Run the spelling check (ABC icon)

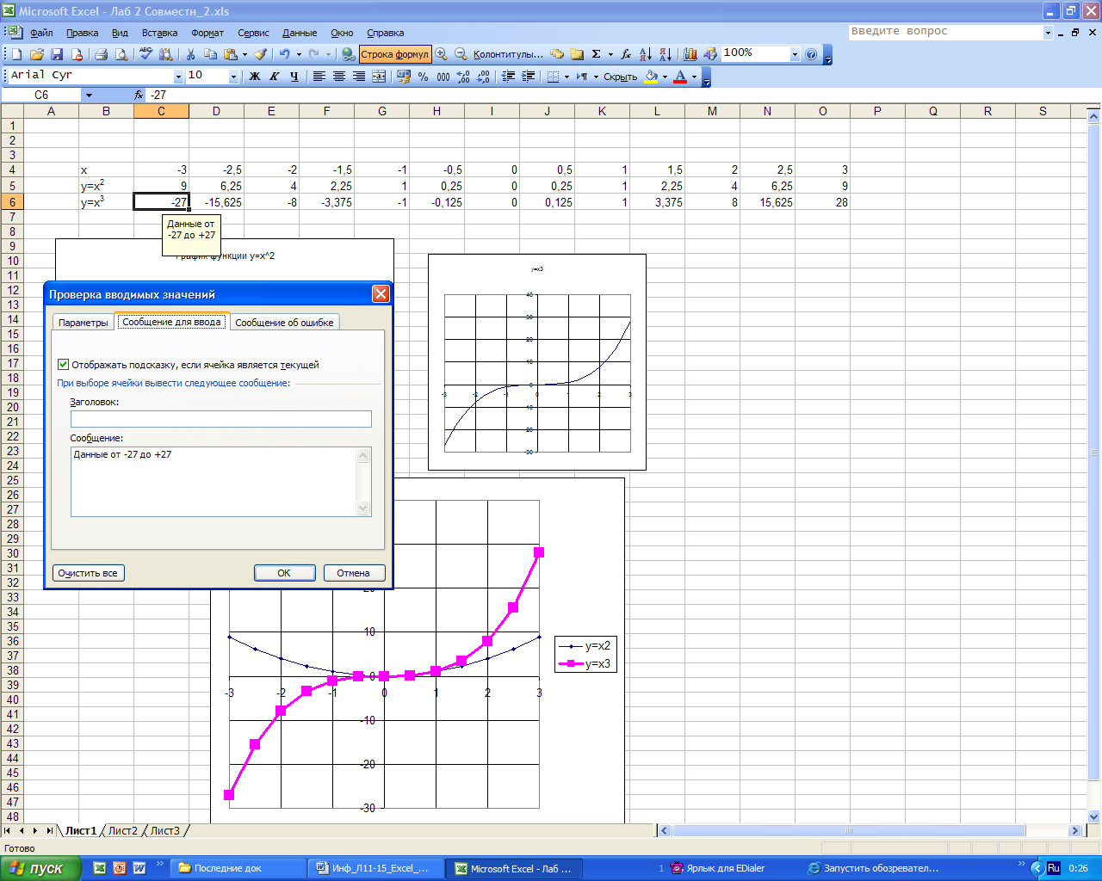145,54
